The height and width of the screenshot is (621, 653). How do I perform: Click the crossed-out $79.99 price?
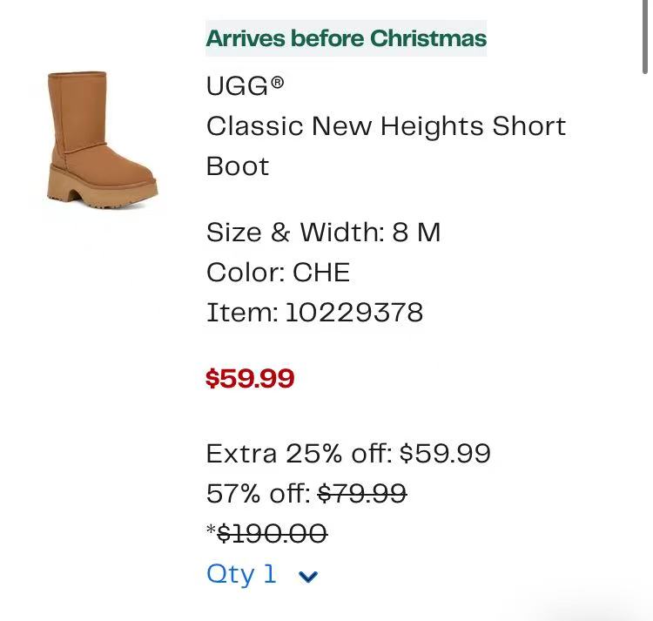[362, 494]
